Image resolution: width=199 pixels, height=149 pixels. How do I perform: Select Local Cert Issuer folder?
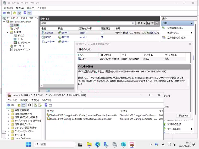click(x=23, y=138)
